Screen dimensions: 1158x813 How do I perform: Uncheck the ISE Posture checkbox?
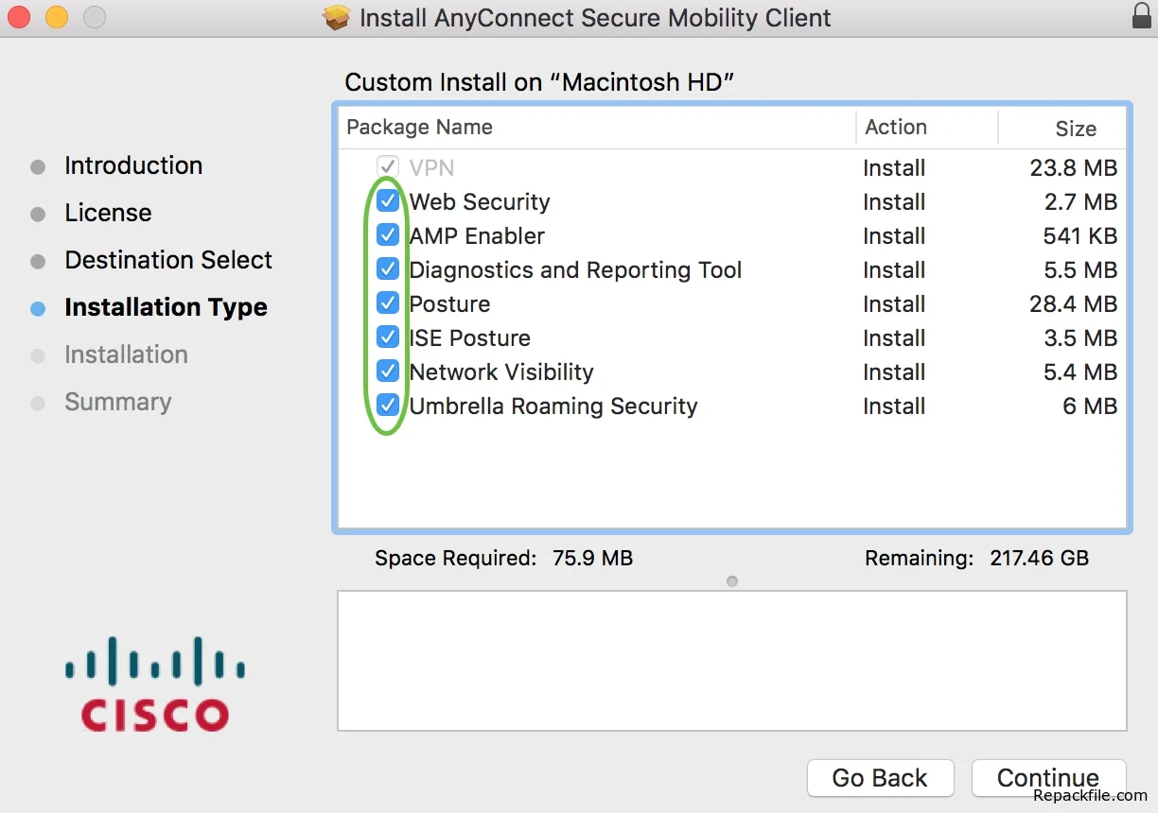[x=388, y=337]
